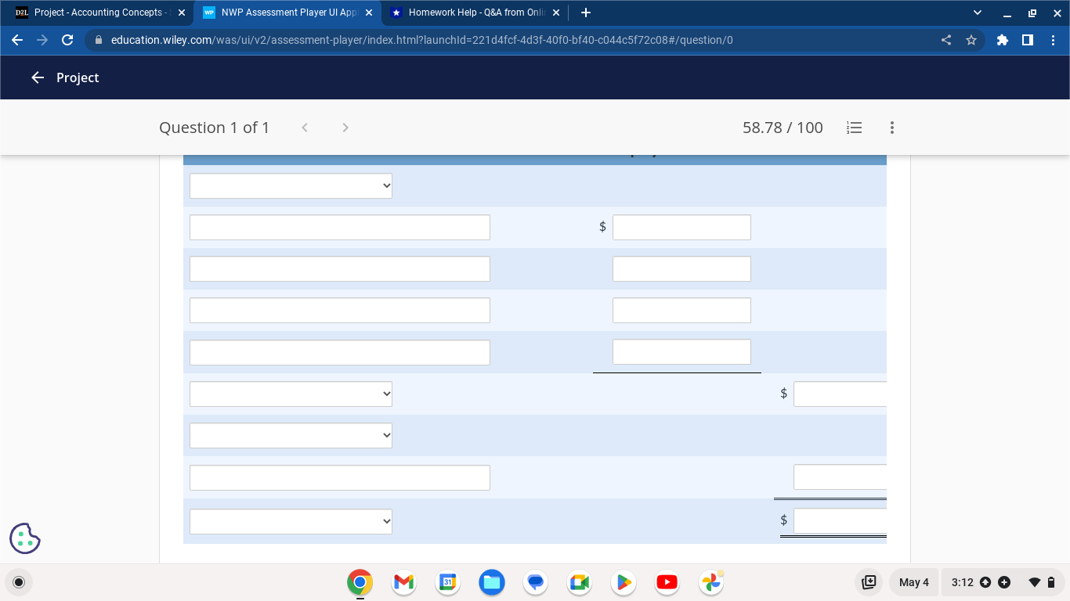
Task: Open the bottom row dropdown selector
Action: click(291, 521)
